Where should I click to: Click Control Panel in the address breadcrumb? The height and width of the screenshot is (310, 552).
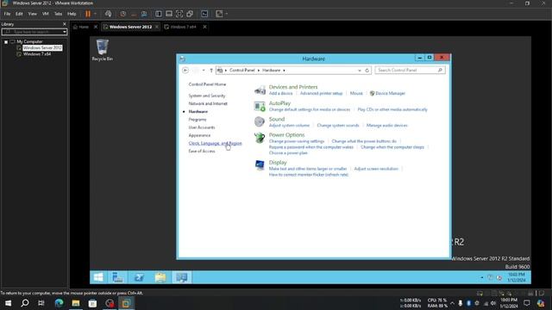click(241, 71)
